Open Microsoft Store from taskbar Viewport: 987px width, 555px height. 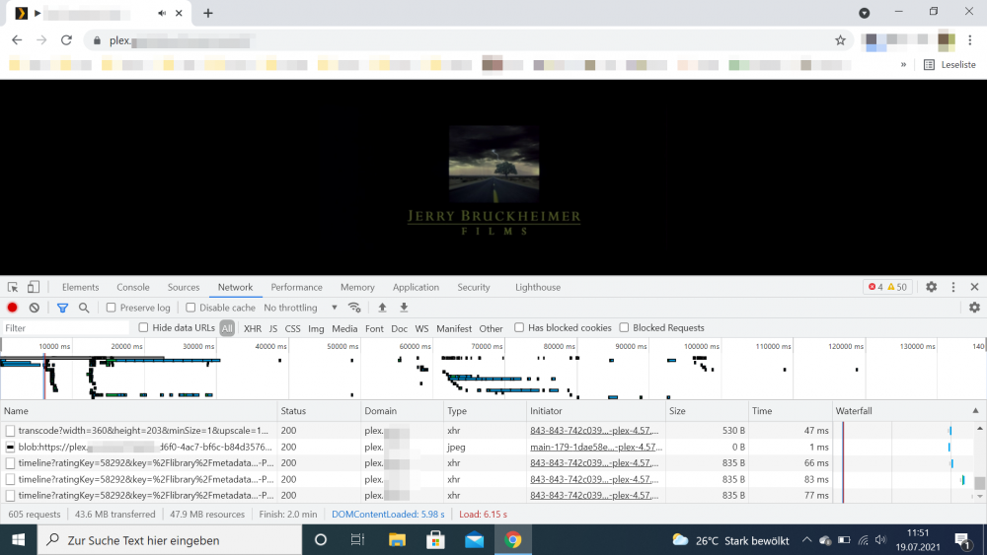pos(435,540)
